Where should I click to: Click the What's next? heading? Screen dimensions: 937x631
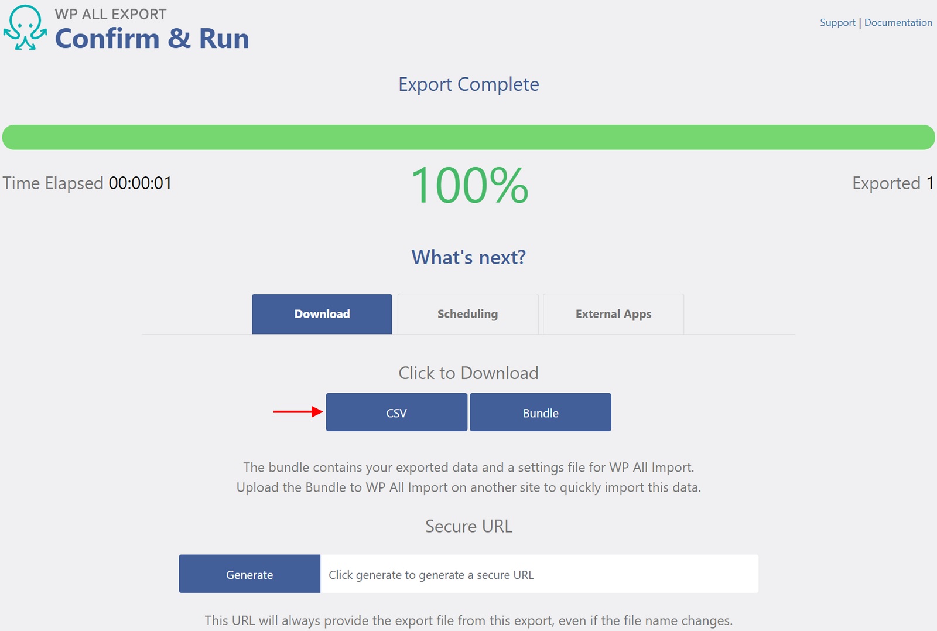click(x=468, y=257)
